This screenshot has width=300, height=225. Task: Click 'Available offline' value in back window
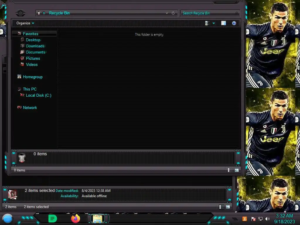(94, 196)
